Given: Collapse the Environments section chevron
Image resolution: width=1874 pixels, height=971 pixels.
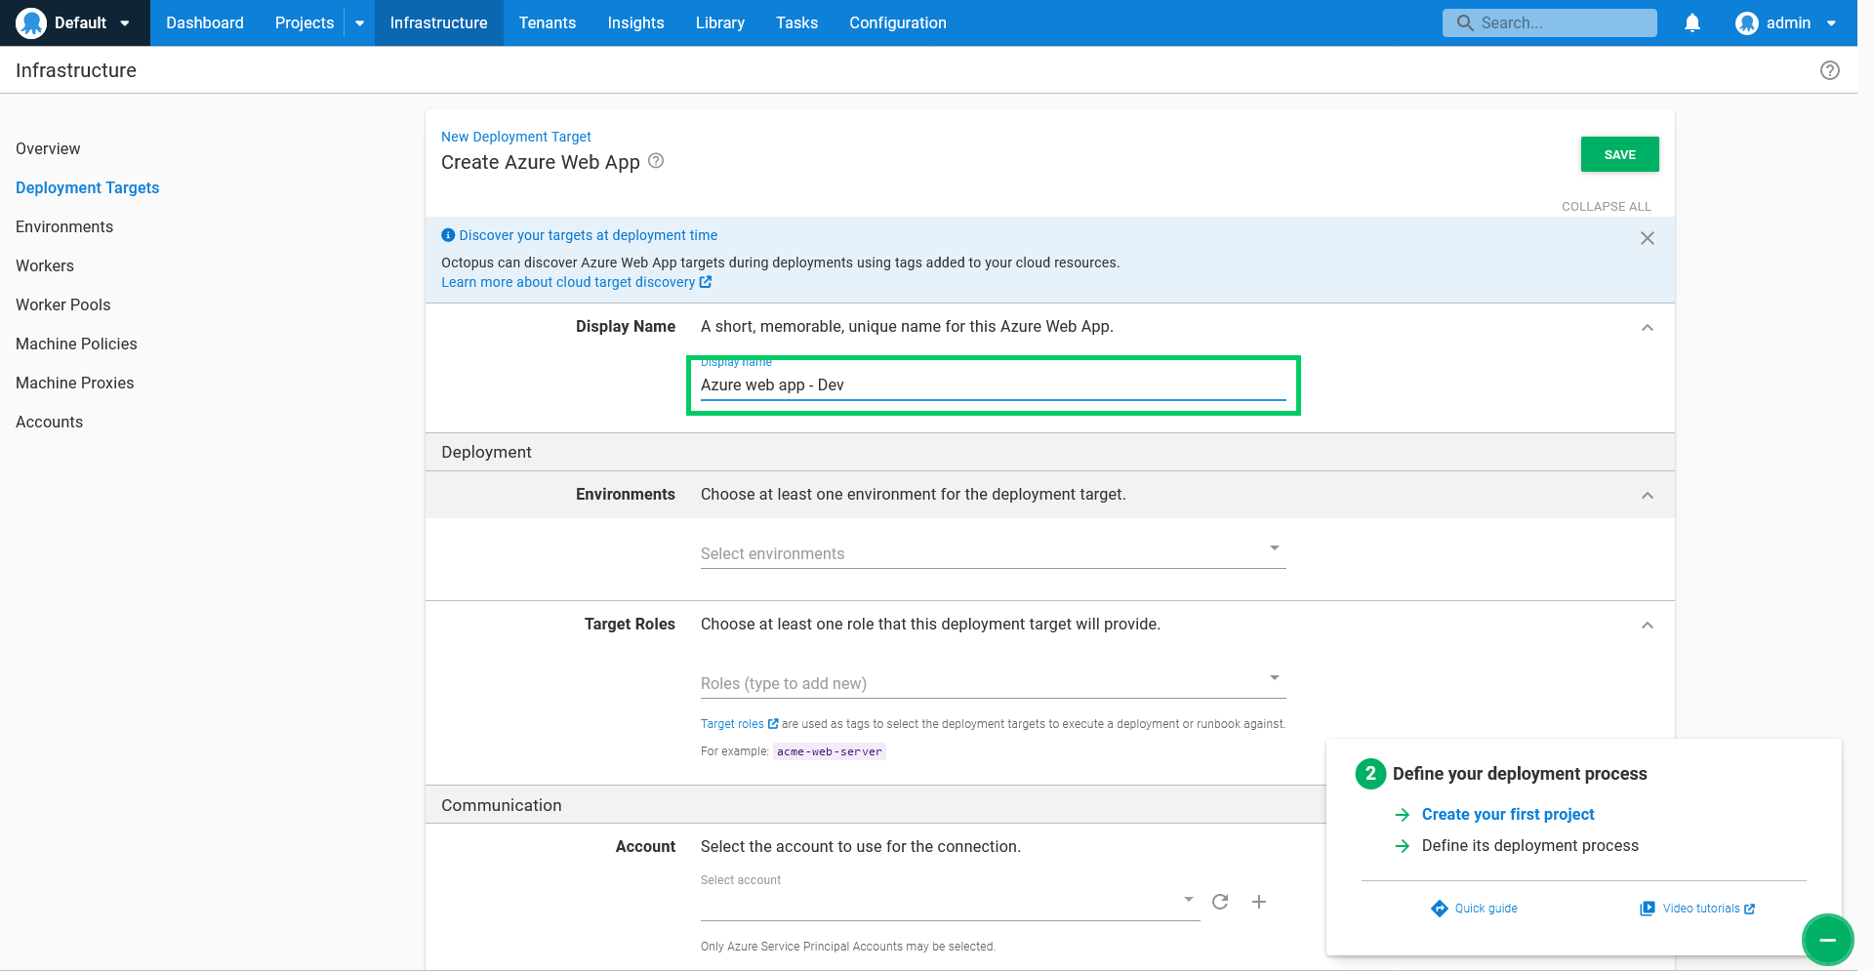Looking at the screenshot, I should coord(1648,496).
